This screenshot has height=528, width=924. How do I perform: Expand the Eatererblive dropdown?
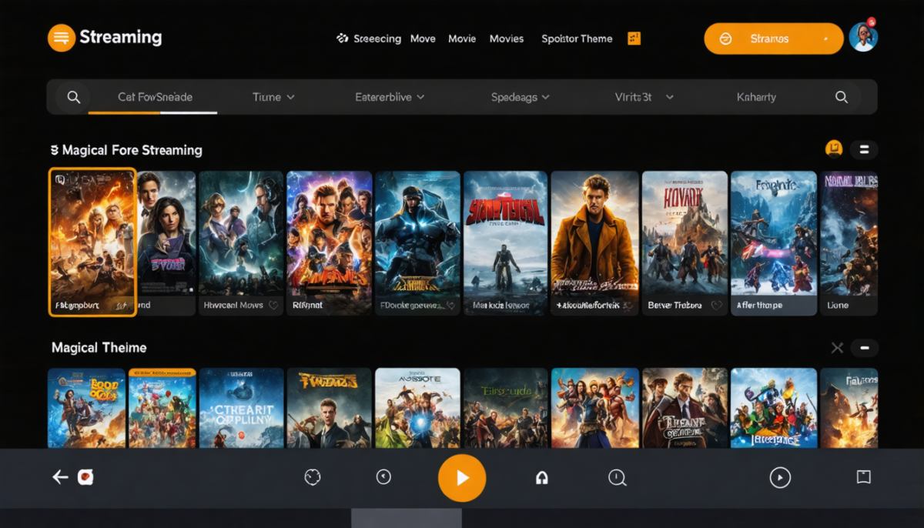[x=390, y=97]
